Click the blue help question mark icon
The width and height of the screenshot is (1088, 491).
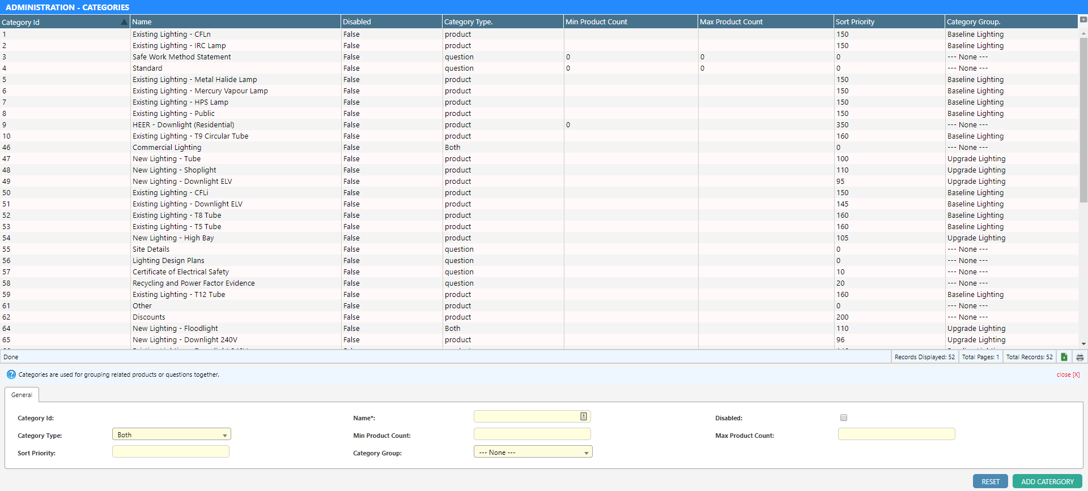(11, 374)
